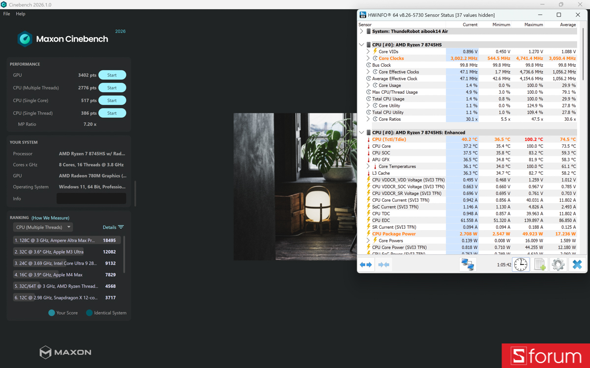Start the GPU benchmark test
Image resolution: width=590 pixels, height=368 pixels.
pyautogui.click(x=112, y=75)
